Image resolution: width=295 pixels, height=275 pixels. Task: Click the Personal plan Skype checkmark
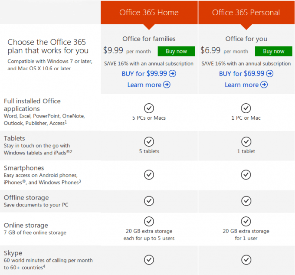(246, 260)
